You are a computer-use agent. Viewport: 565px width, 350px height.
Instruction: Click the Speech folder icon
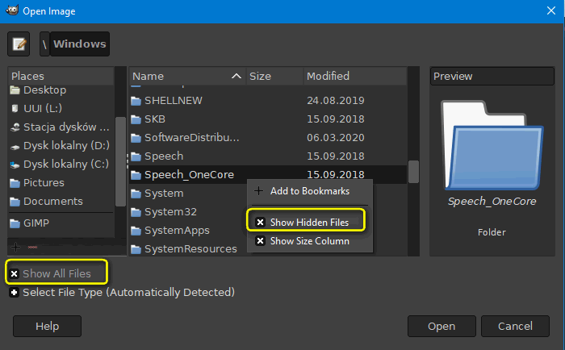136,156
